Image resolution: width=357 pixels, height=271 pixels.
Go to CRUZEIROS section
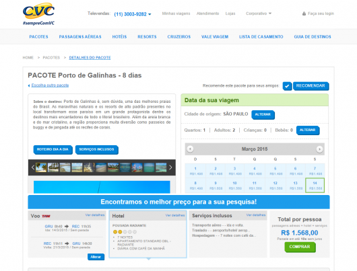pos(179,36)
